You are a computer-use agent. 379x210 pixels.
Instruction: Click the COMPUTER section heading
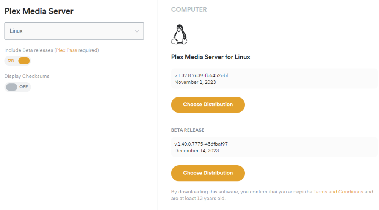pyautogui.click(x=189, y=9)
